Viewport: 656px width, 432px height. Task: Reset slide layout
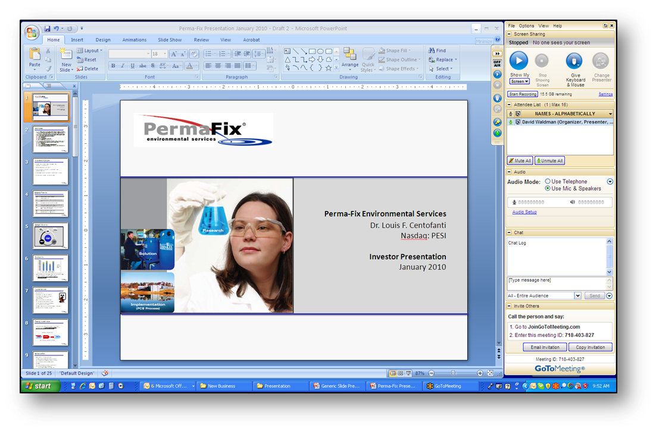(86, 60)
